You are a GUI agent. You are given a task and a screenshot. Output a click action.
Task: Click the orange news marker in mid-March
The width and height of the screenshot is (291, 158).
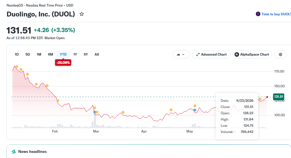coord(123,112)
